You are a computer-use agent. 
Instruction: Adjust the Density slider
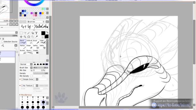click(x=41, y=73)
